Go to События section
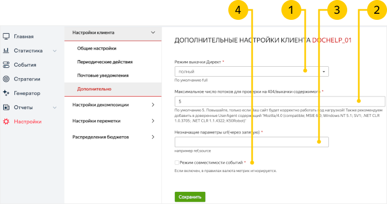387x204 pixels. tap(25, 65)
